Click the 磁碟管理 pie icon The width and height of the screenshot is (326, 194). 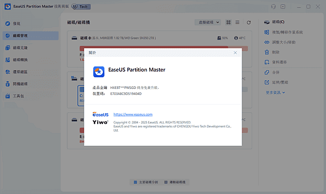tap(8, 36)
